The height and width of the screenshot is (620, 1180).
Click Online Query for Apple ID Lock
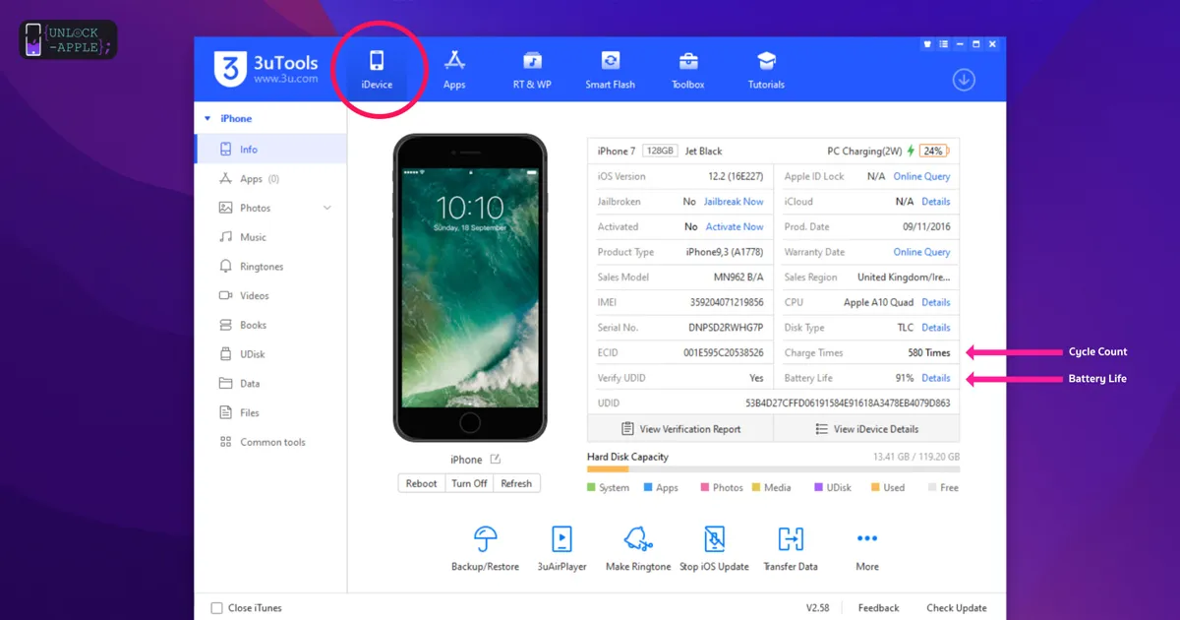pyautogui.click(x=921, y=176)
